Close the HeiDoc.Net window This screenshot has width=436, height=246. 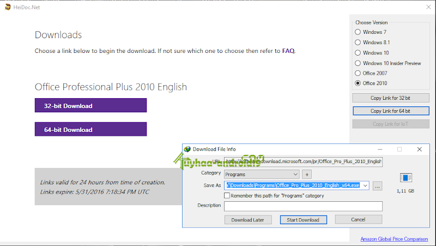pos(428,7)
